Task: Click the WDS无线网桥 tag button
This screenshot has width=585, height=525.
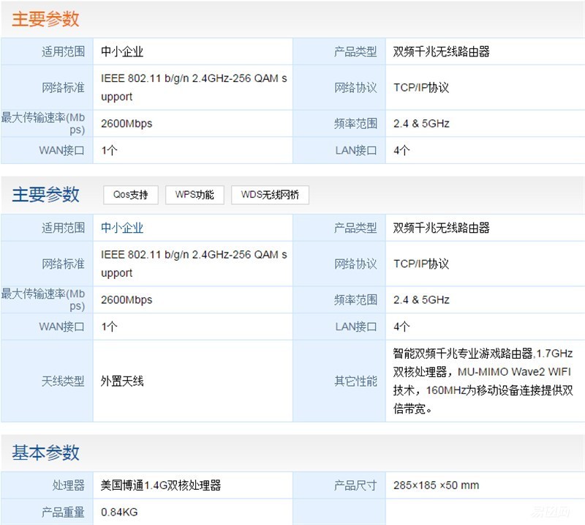Action: coord(270,195)
